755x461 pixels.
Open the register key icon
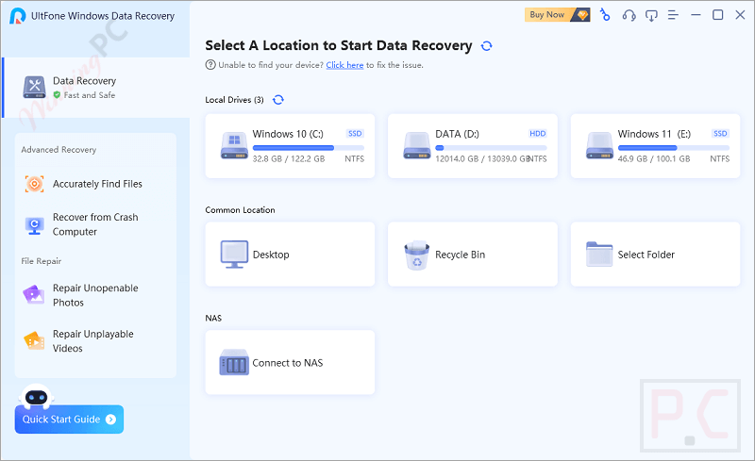[x=605, y=15]
